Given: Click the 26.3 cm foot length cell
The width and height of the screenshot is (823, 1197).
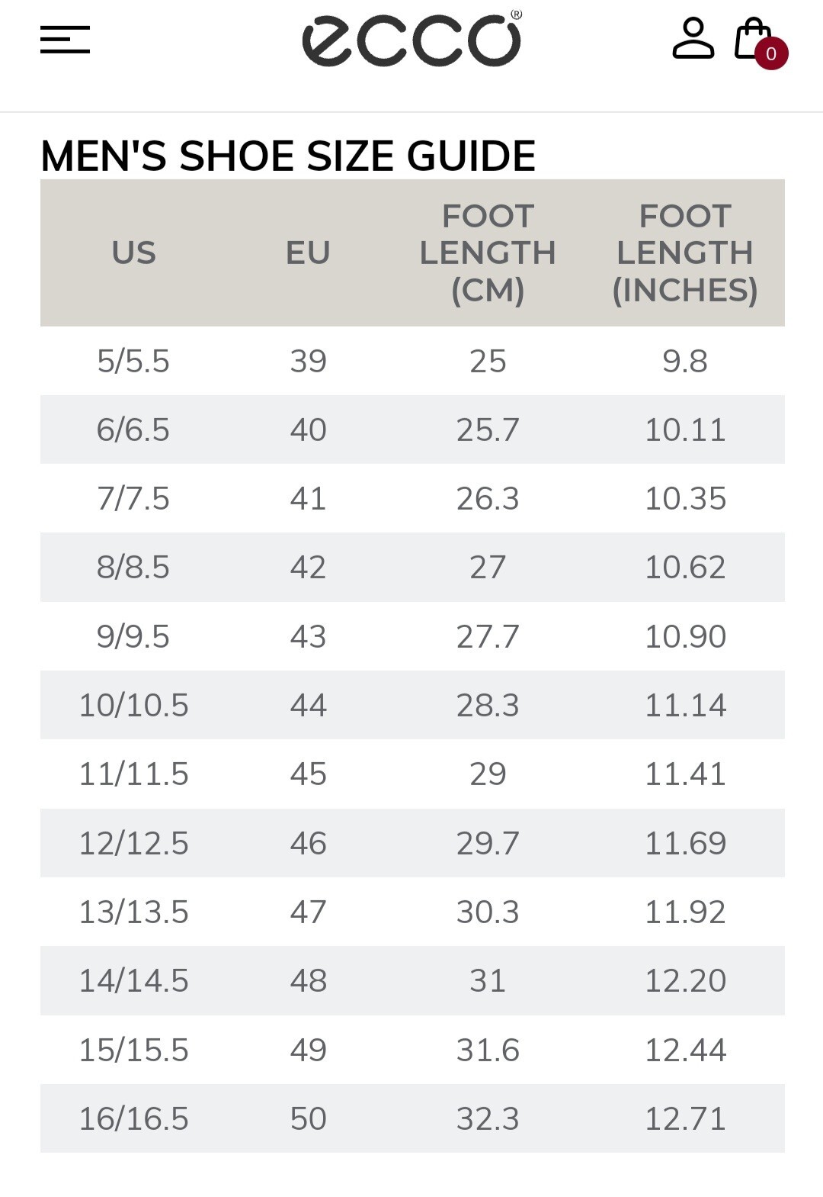Looking at the screenshot, I should [488, 498].
